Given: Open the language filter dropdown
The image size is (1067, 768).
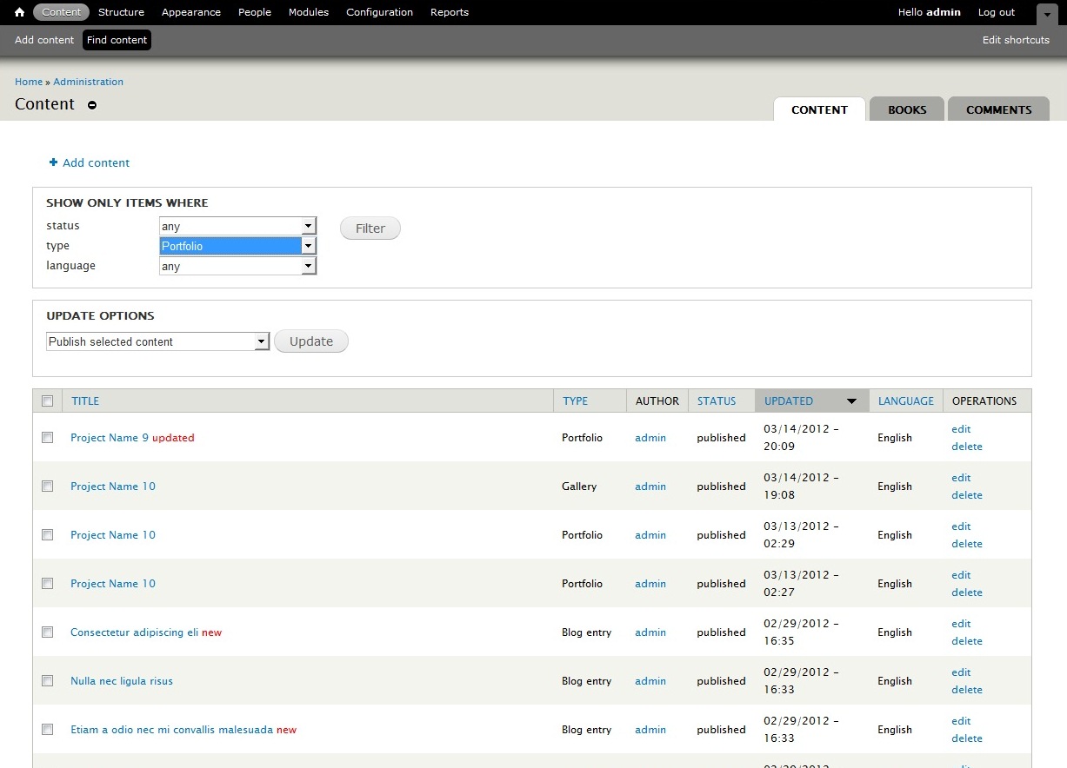Looking at the screenshot, I should click(x=237, y=266).
